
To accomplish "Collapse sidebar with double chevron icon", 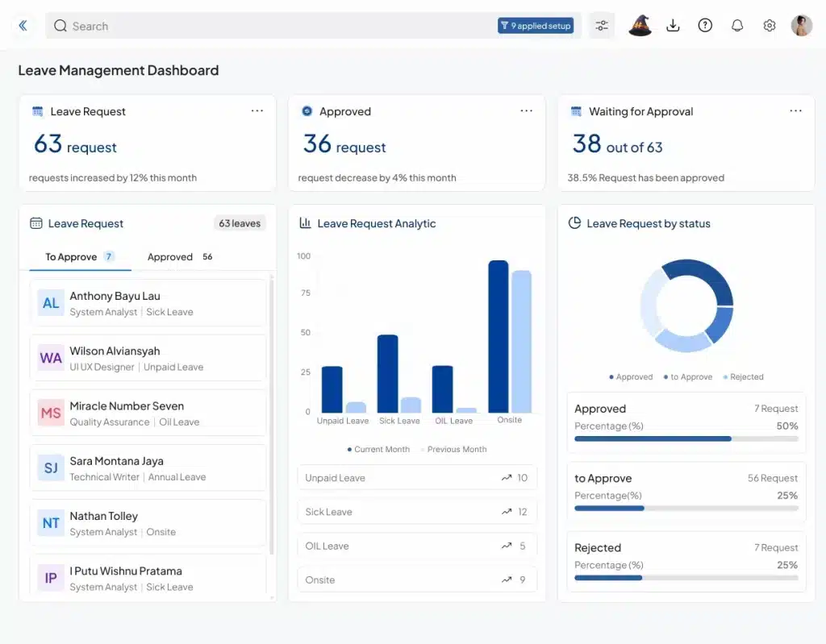I will coord(23,26).
